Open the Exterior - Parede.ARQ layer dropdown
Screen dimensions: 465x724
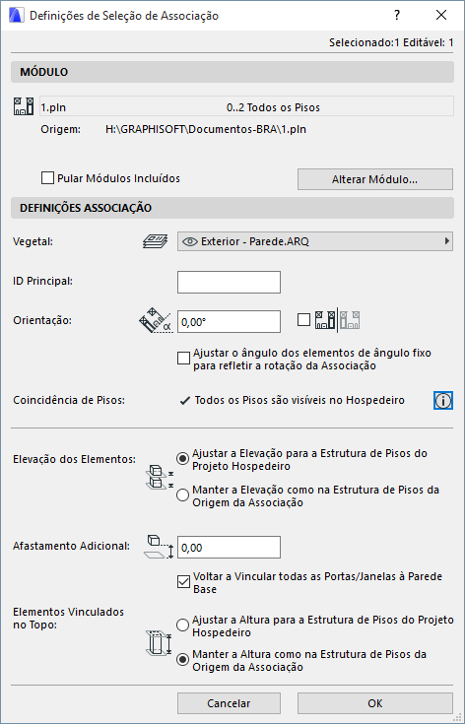315,241
